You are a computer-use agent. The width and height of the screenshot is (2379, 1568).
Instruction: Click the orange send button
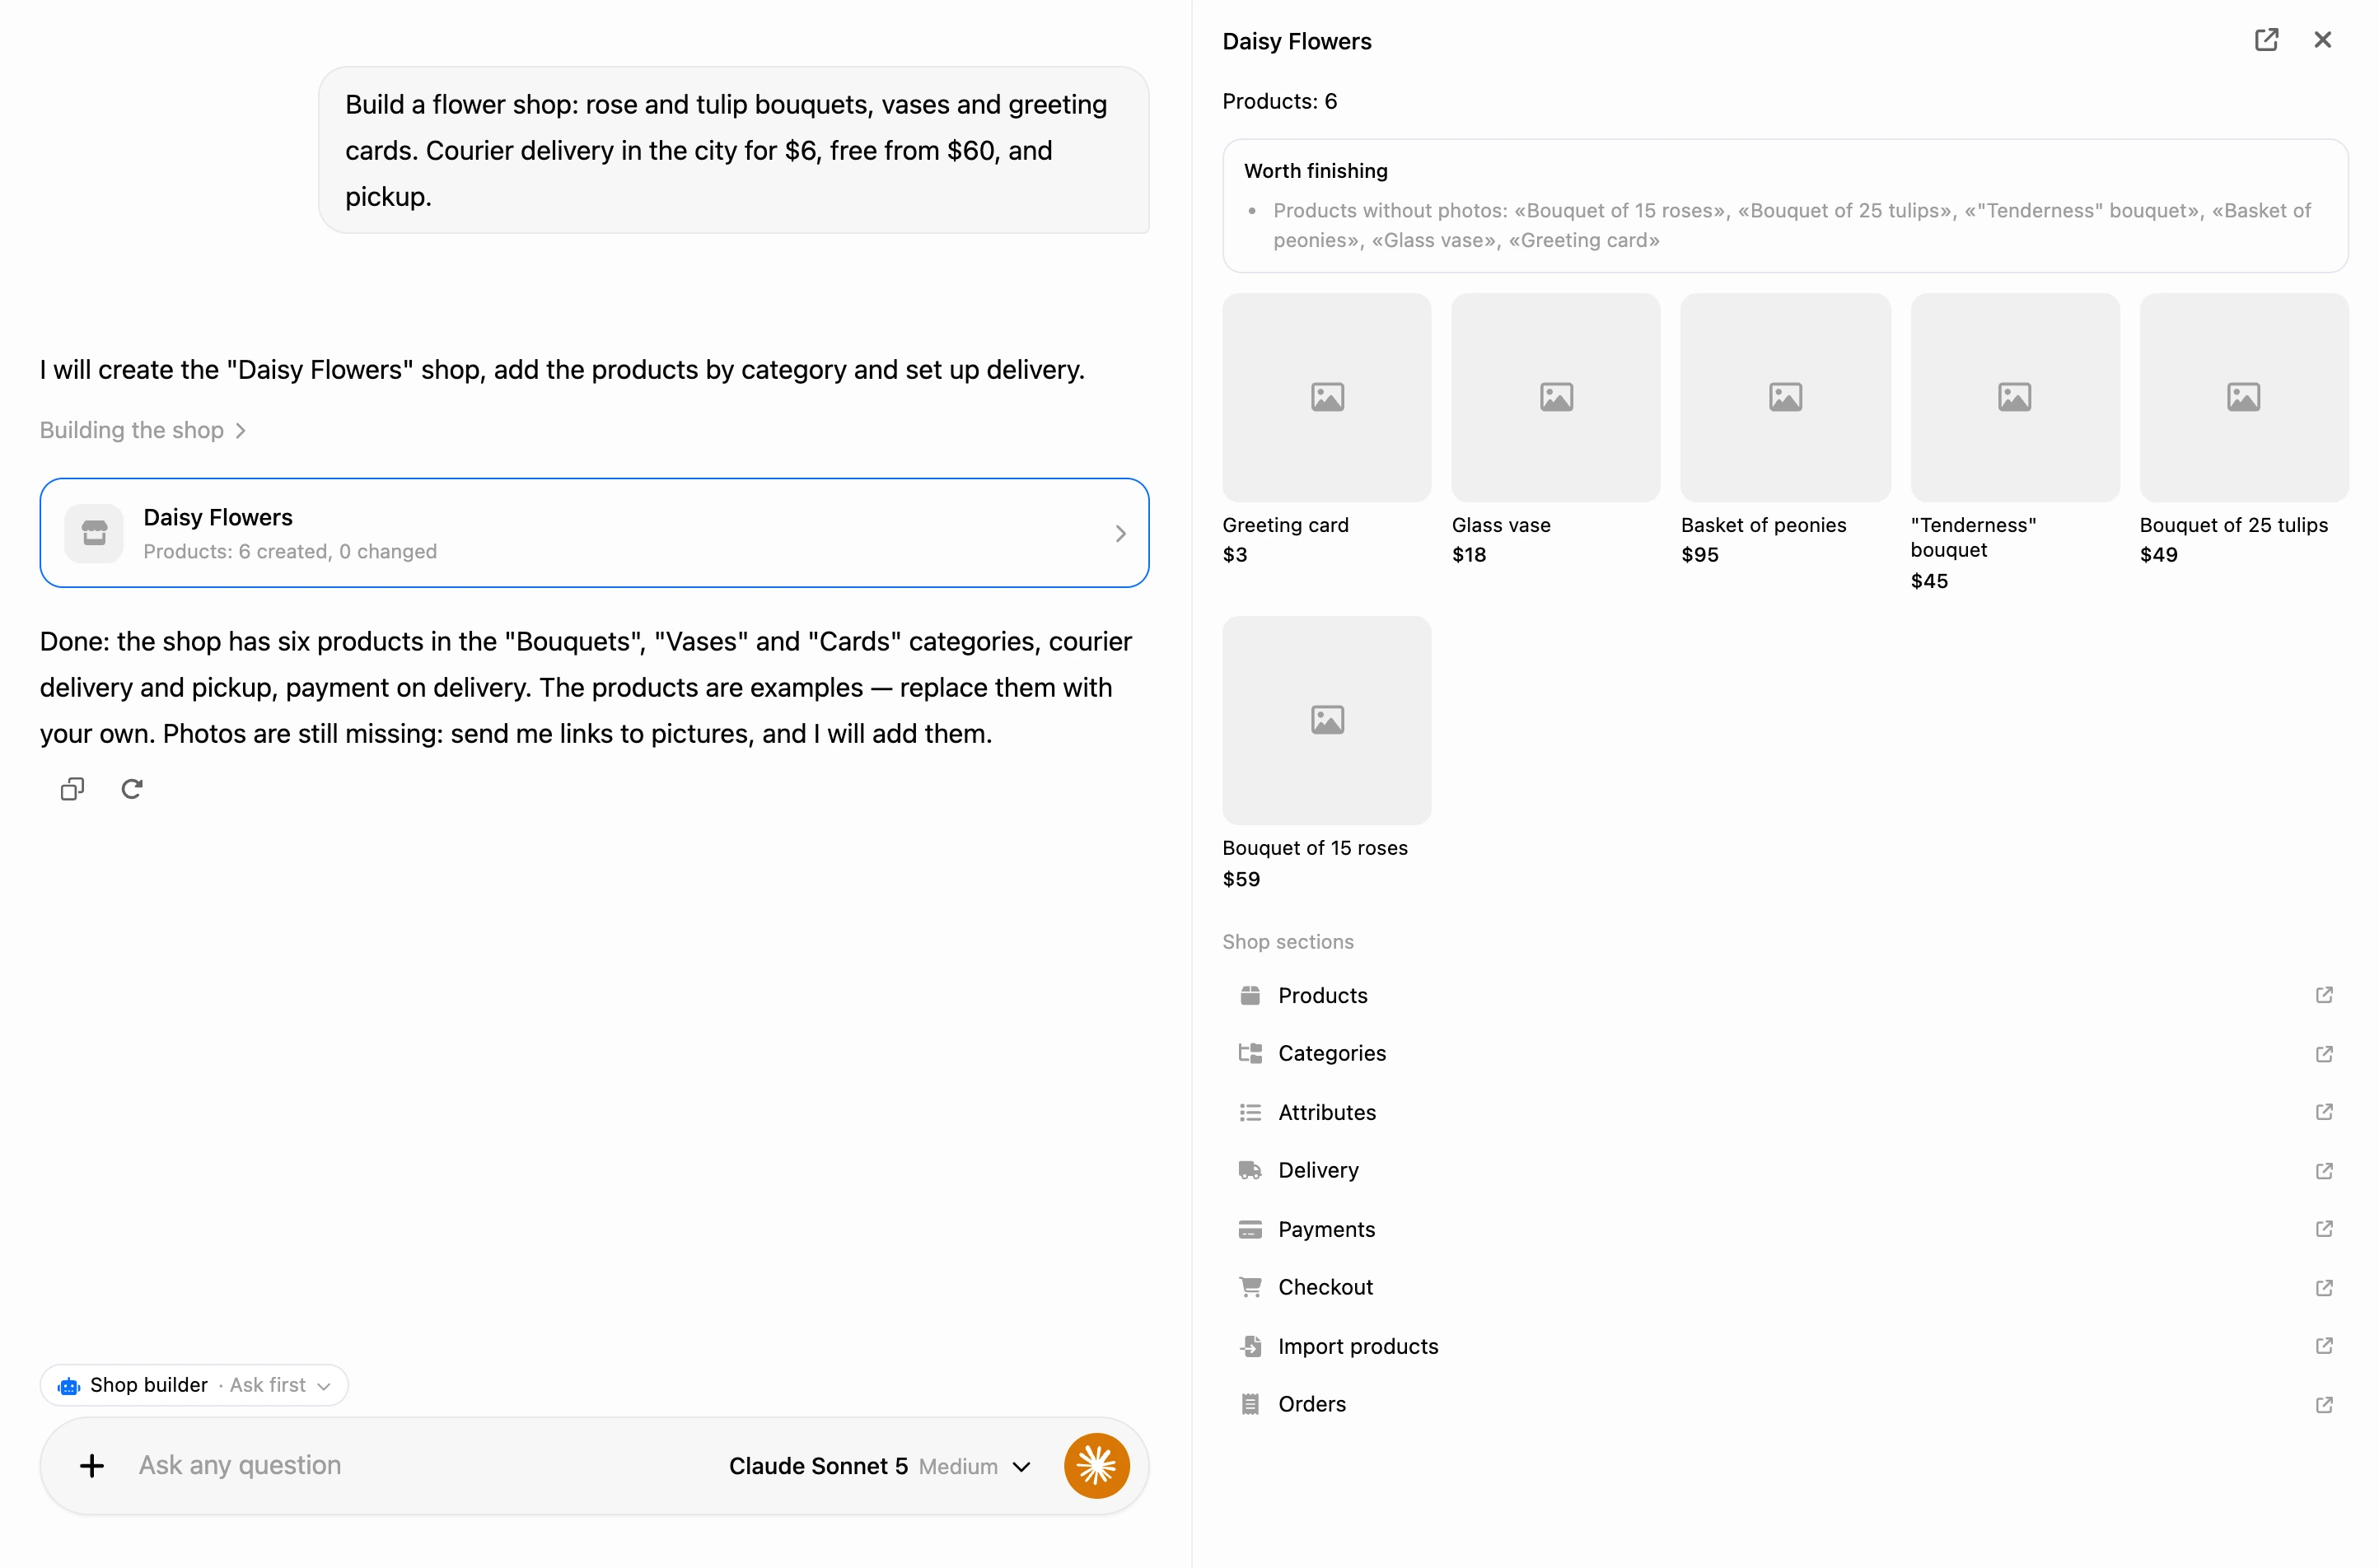(x=1096, y=1466)
